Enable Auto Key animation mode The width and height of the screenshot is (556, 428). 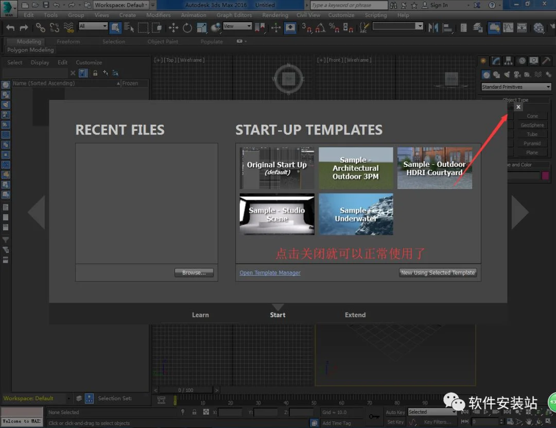pyautogui.click(x=395, y=412)
